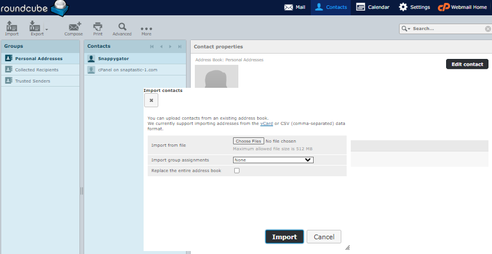Open the Settings tab
Screen dimensions: 492x254
coord(414,7)
